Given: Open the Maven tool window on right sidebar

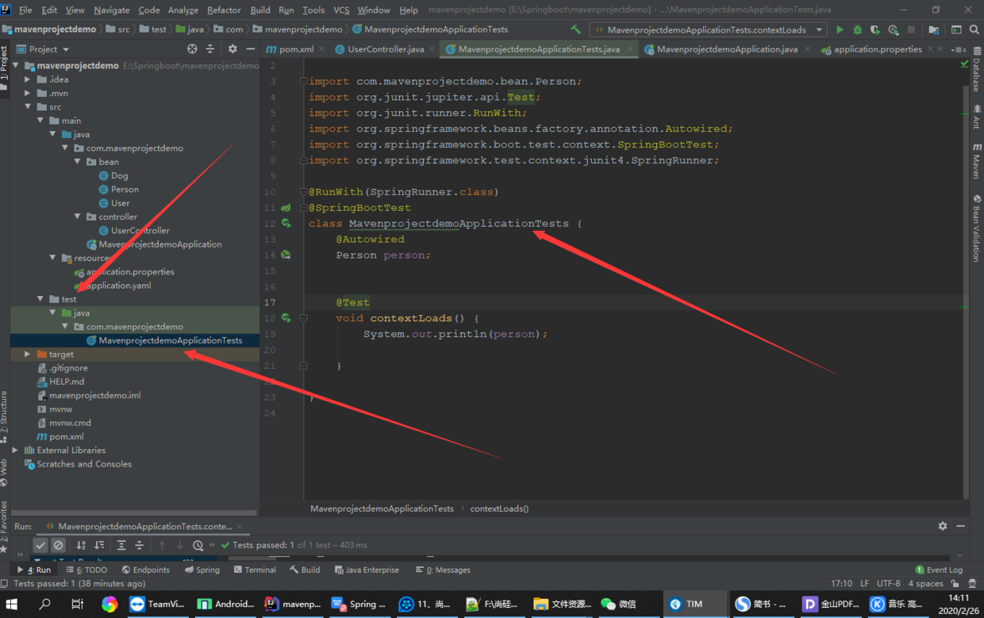Looking at the screenshot, I should coord(977,161).
